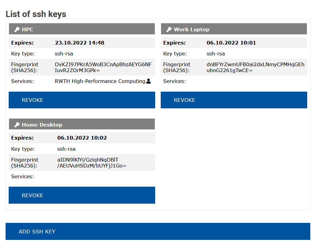Click the person icon next to RWTH High-Performance Computing
Viewport: 323px width, 243px height.
click(148, 81)
